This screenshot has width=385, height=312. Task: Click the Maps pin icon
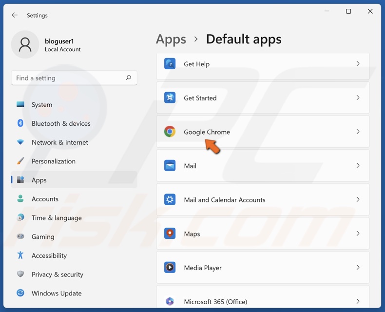[x=170, y=234]
